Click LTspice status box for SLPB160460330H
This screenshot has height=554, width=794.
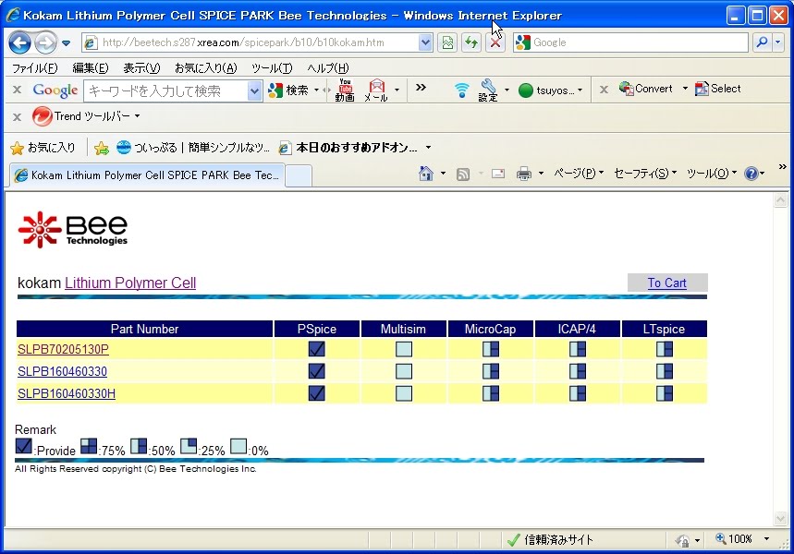(x=665, y=393)
